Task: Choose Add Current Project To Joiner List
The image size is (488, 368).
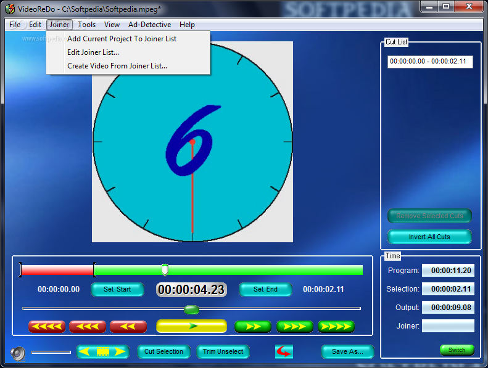Action: (128, 39)
